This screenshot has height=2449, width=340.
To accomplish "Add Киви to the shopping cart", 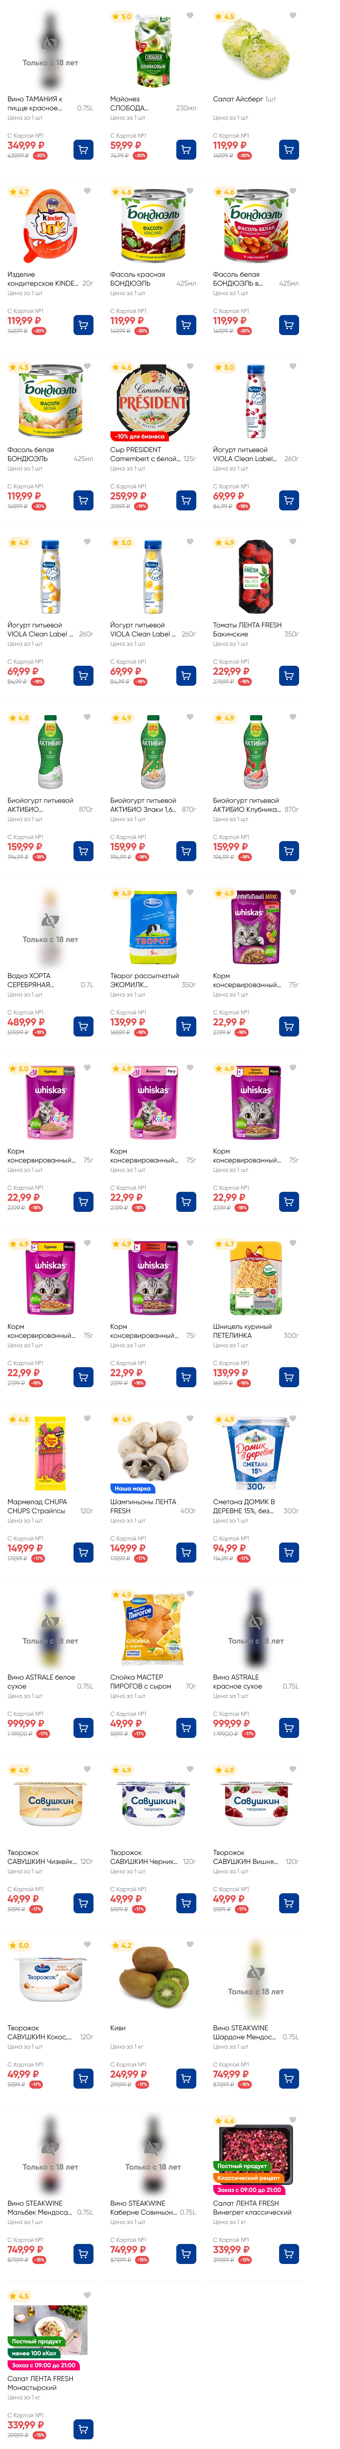I will (186, 2078).
